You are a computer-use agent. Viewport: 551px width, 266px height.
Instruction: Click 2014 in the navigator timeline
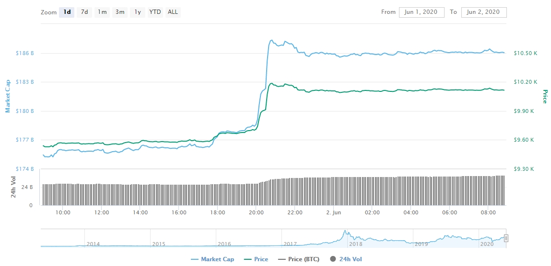(x=93, y=244)
